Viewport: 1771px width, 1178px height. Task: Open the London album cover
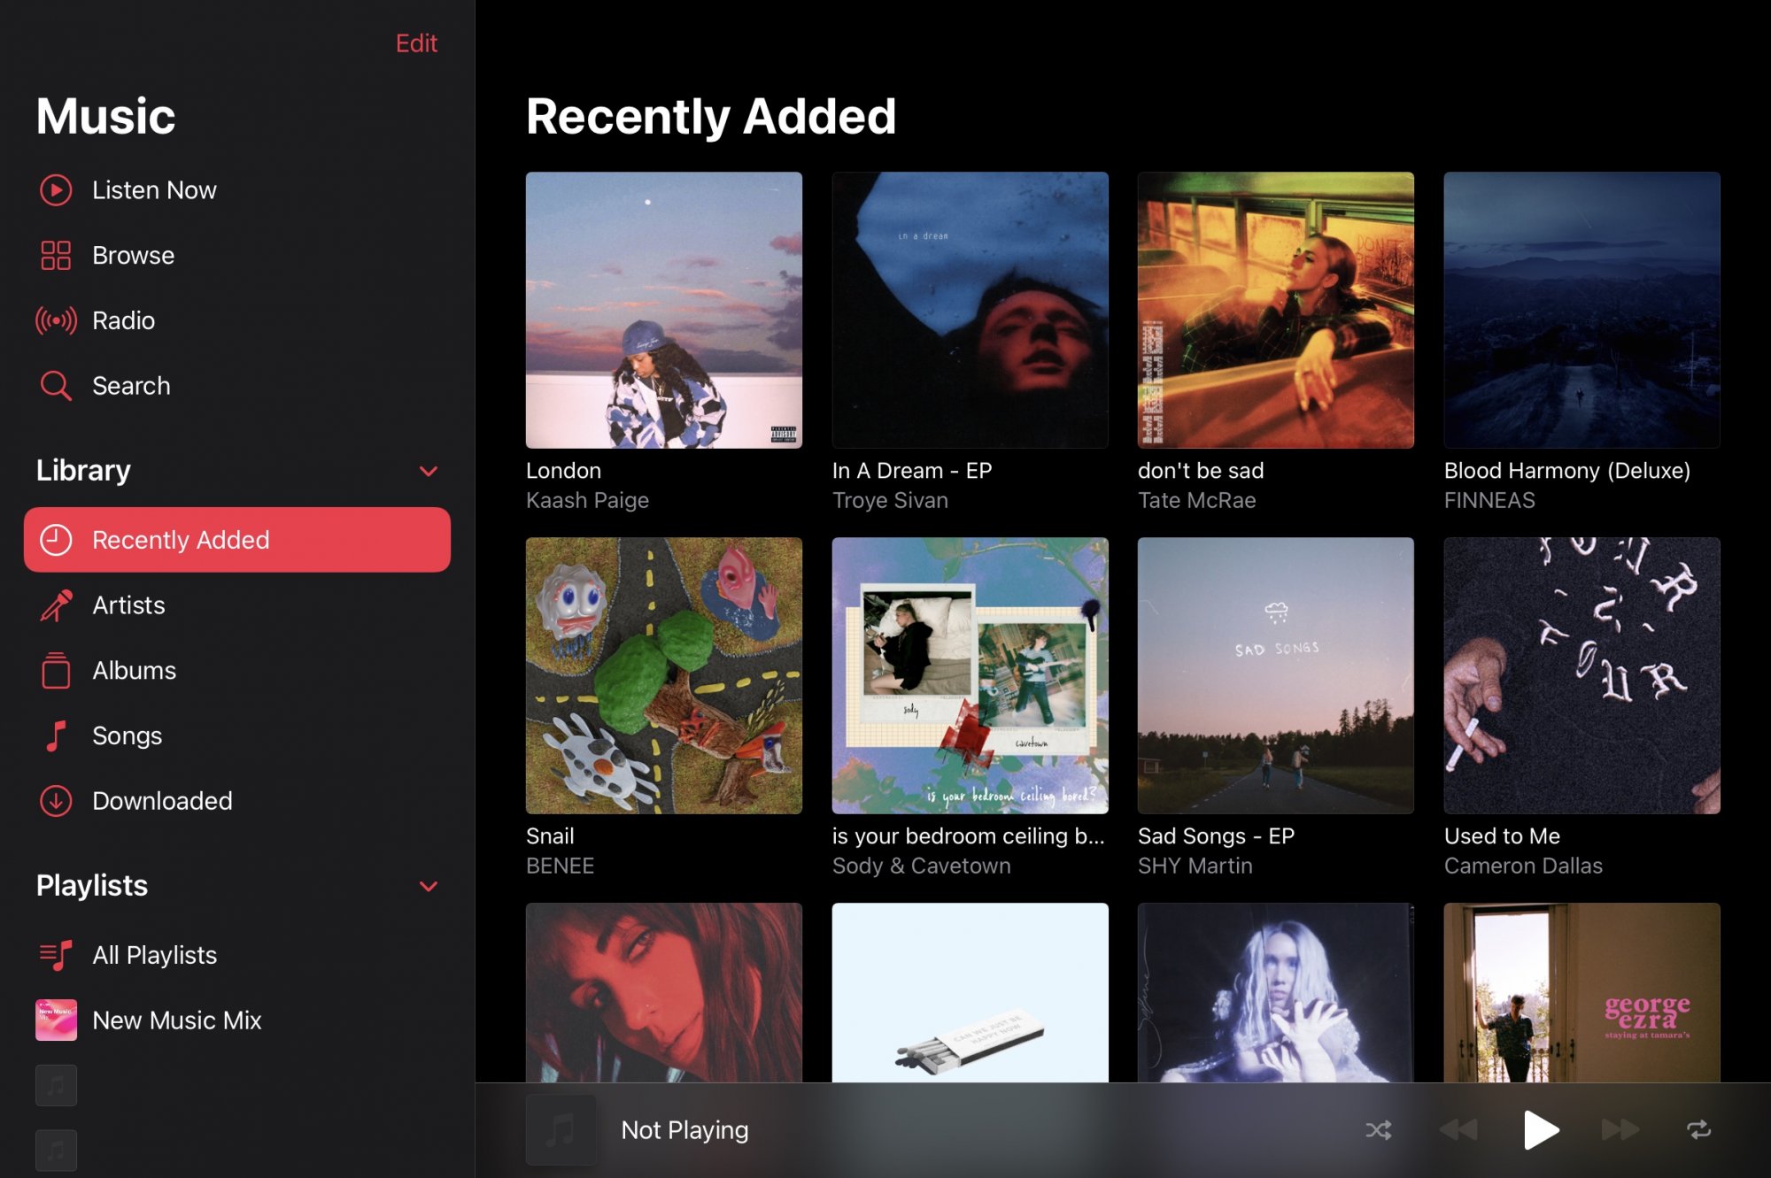[664, 310]
